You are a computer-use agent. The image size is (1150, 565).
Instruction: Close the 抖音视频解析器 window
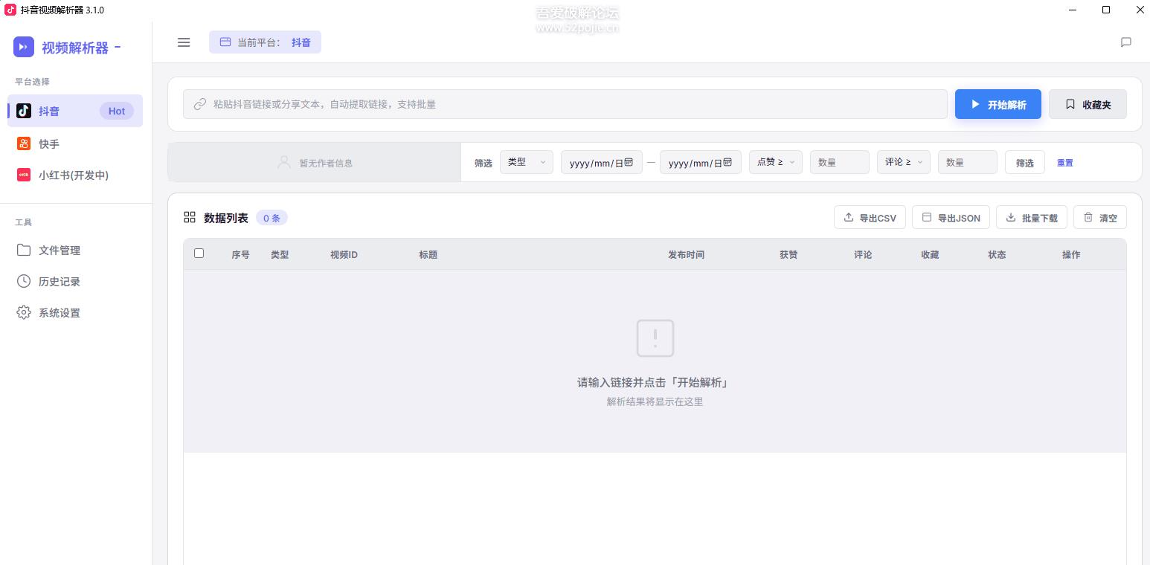click(1139, 10)
